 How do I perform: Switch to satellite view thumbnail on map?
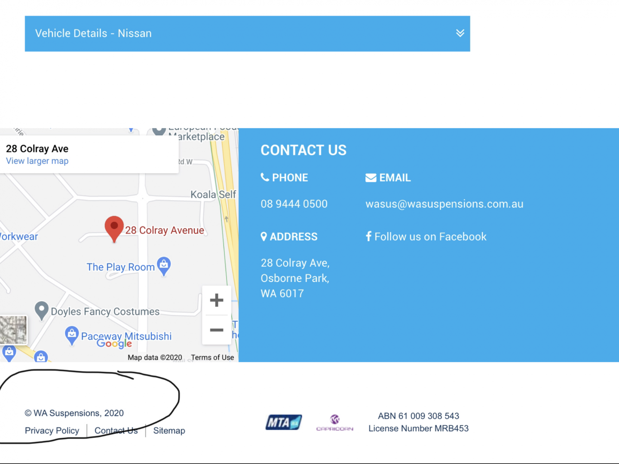[13, 330]
